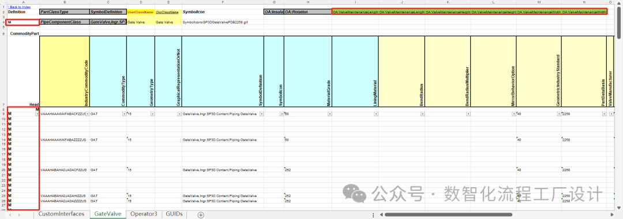Click the previous sheet navigation arrow
This screenshot has width=623, height=219.
[10, 214]
